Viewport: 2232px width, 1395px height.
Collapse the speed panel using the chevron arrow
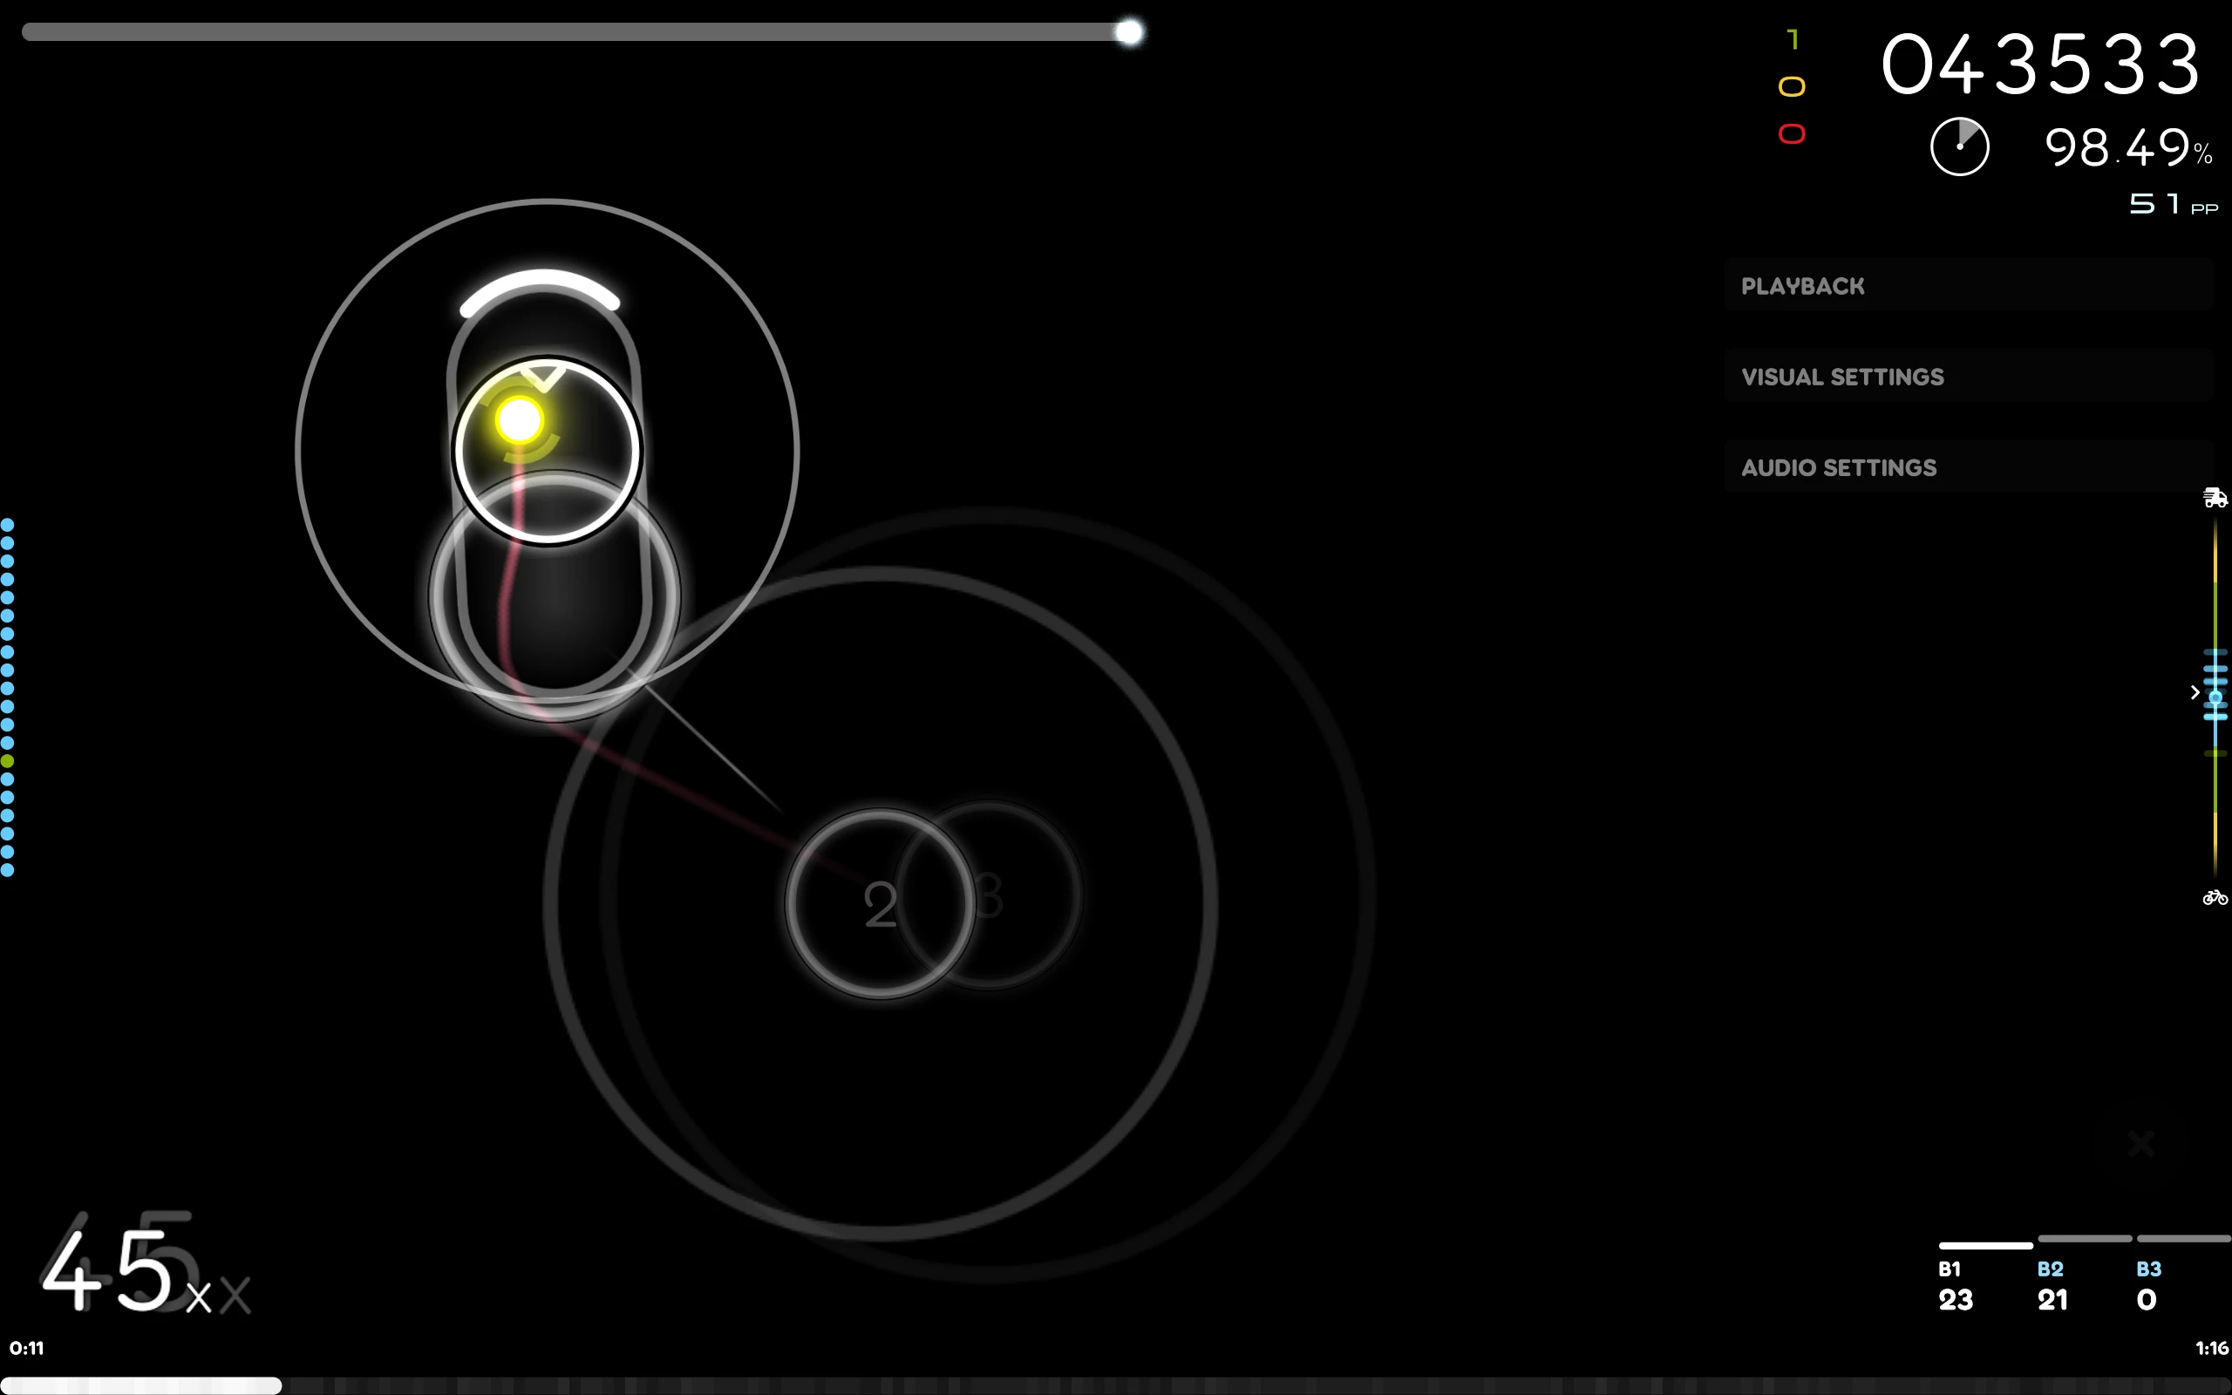[x=2194, y=692]
